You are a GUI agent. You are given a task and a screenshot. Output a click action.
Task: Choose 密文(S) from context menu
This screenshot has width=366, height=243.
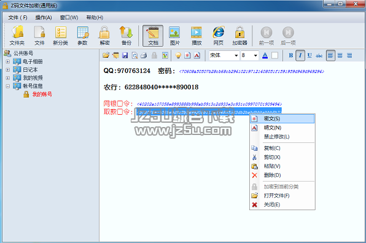[x=282, y=118]
